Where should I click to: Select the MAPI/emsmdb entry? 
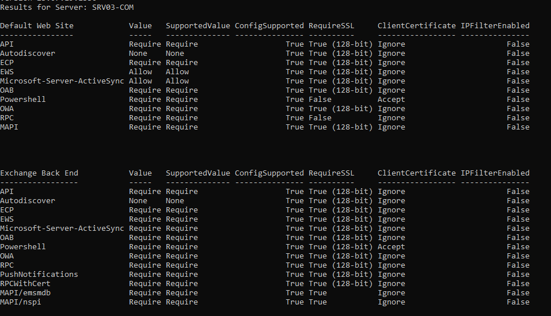click(25, 293)
